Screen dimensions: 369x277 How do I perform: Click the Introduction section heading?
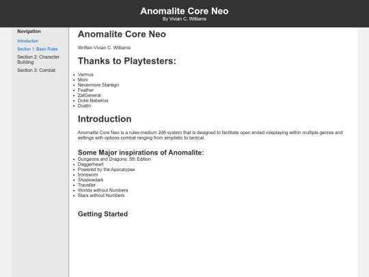[105, 119]
